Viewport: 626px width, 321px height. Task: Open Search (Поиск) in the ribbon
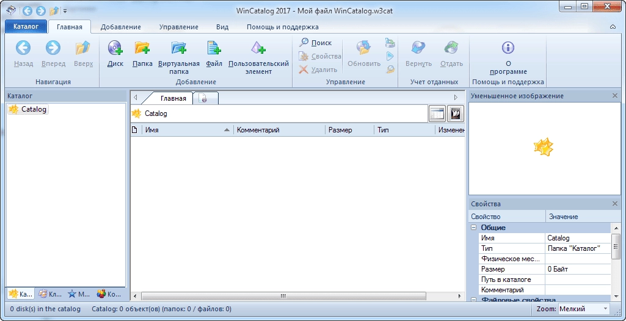(315, 43)
